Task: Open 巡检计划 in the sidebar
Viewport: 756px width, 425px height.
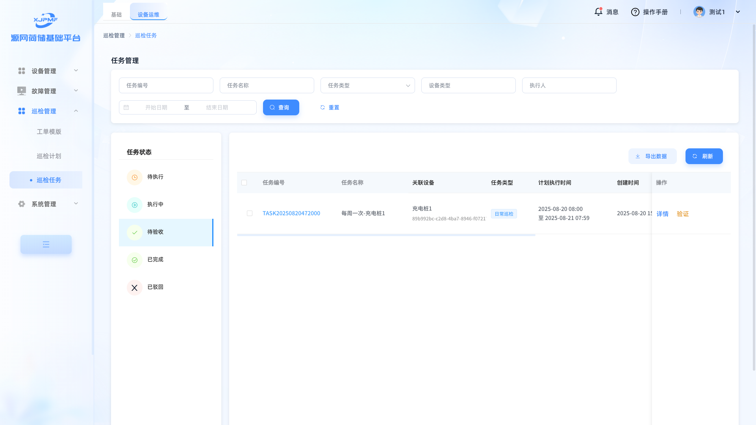Action: 49,156
